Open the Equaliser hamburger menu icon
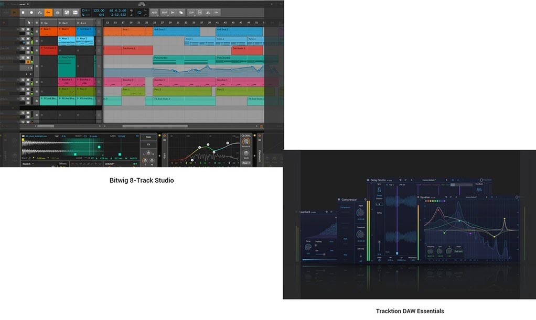This screenshot has width=536, height=320. pos(418,197)
